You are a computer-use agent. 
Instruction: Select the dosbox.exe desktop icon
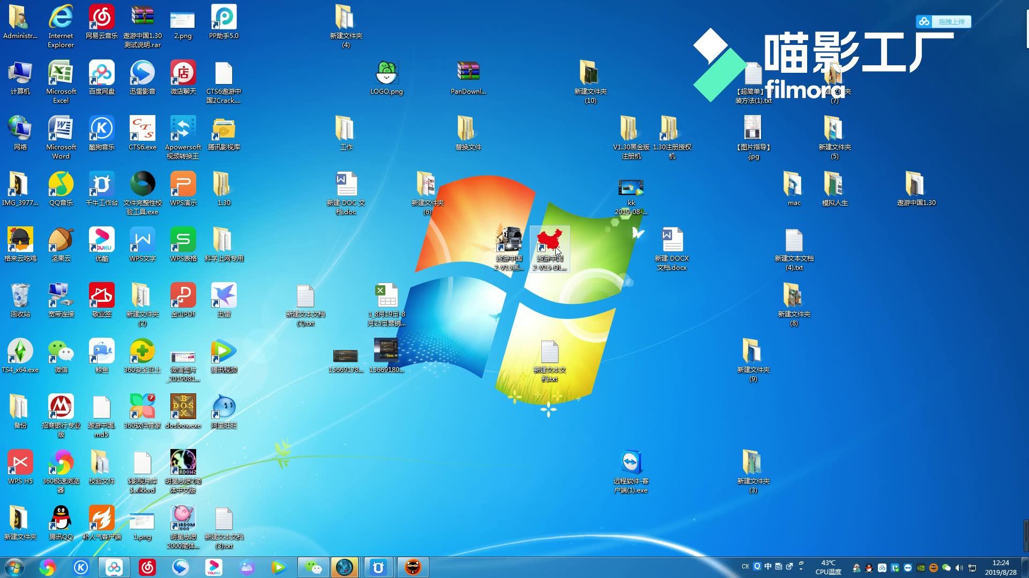[183, 412]
